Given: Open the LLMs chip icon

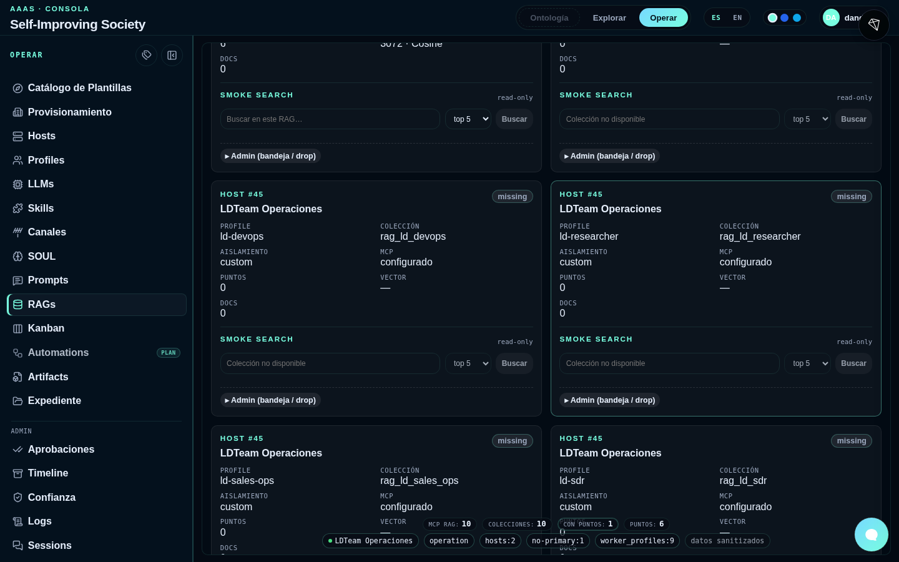Looking at the screenshot, I should 18,184.
